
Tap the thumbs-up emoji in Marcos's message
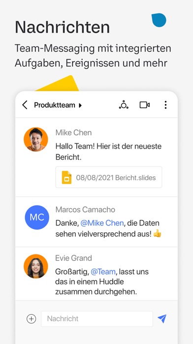click(x=157, y=234)
